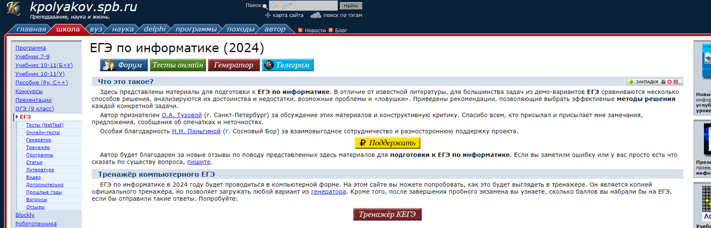
Task: Open Программы in the ЕГЭ submenu
Action: 40,155
